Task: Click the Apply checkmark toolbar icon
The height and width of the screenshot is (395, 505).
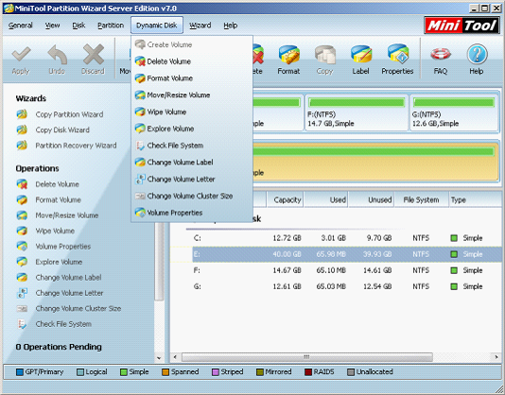Action: tap(21, 54)
